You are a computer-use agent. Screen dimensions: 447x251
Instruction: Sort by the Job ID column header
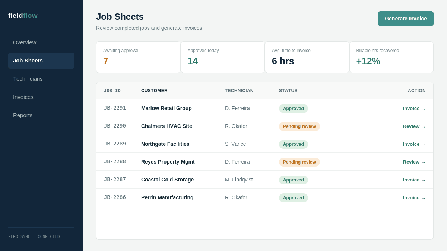112,91
